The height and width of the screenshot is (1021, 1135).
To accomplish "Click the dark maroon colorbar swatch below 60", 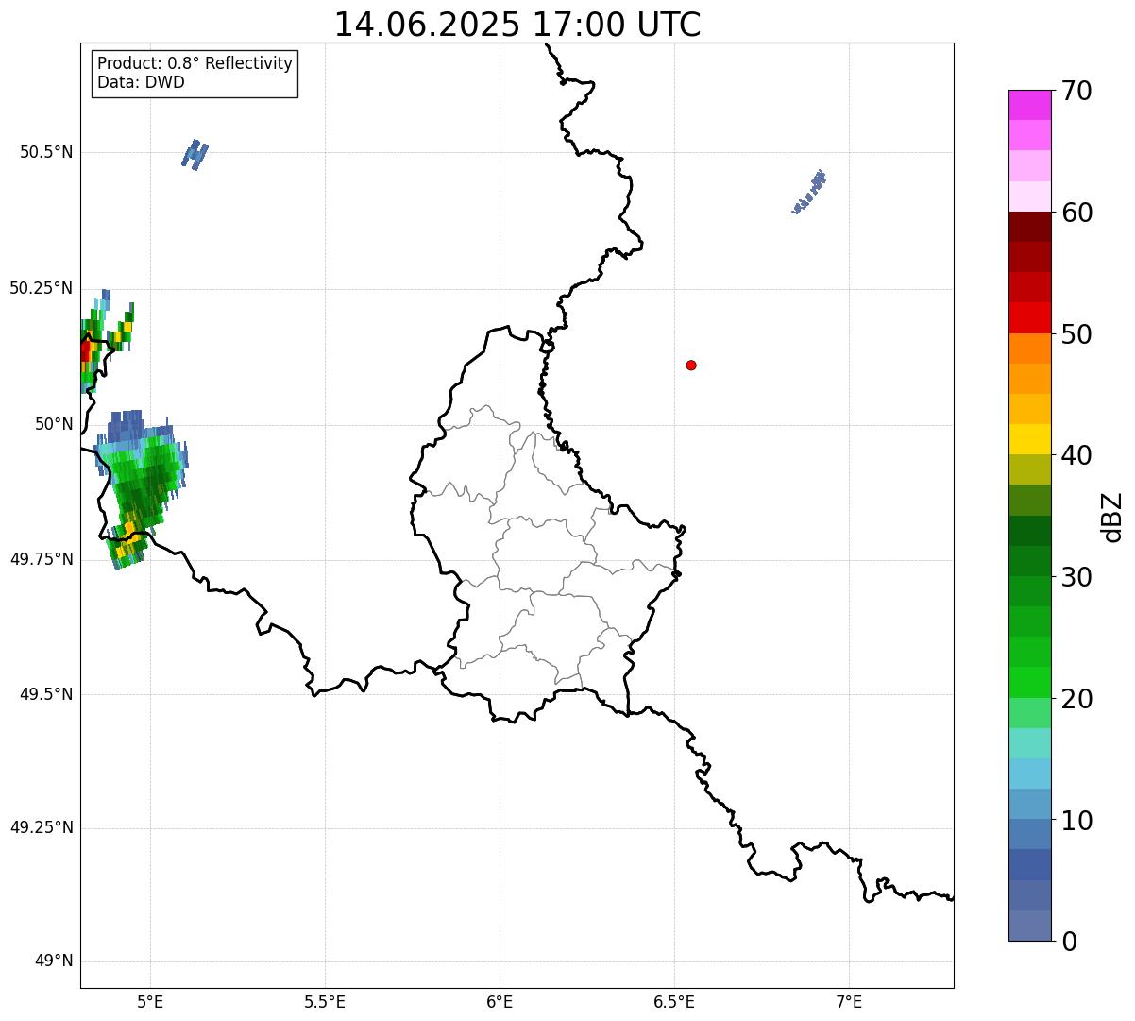I will point(1029,227).
